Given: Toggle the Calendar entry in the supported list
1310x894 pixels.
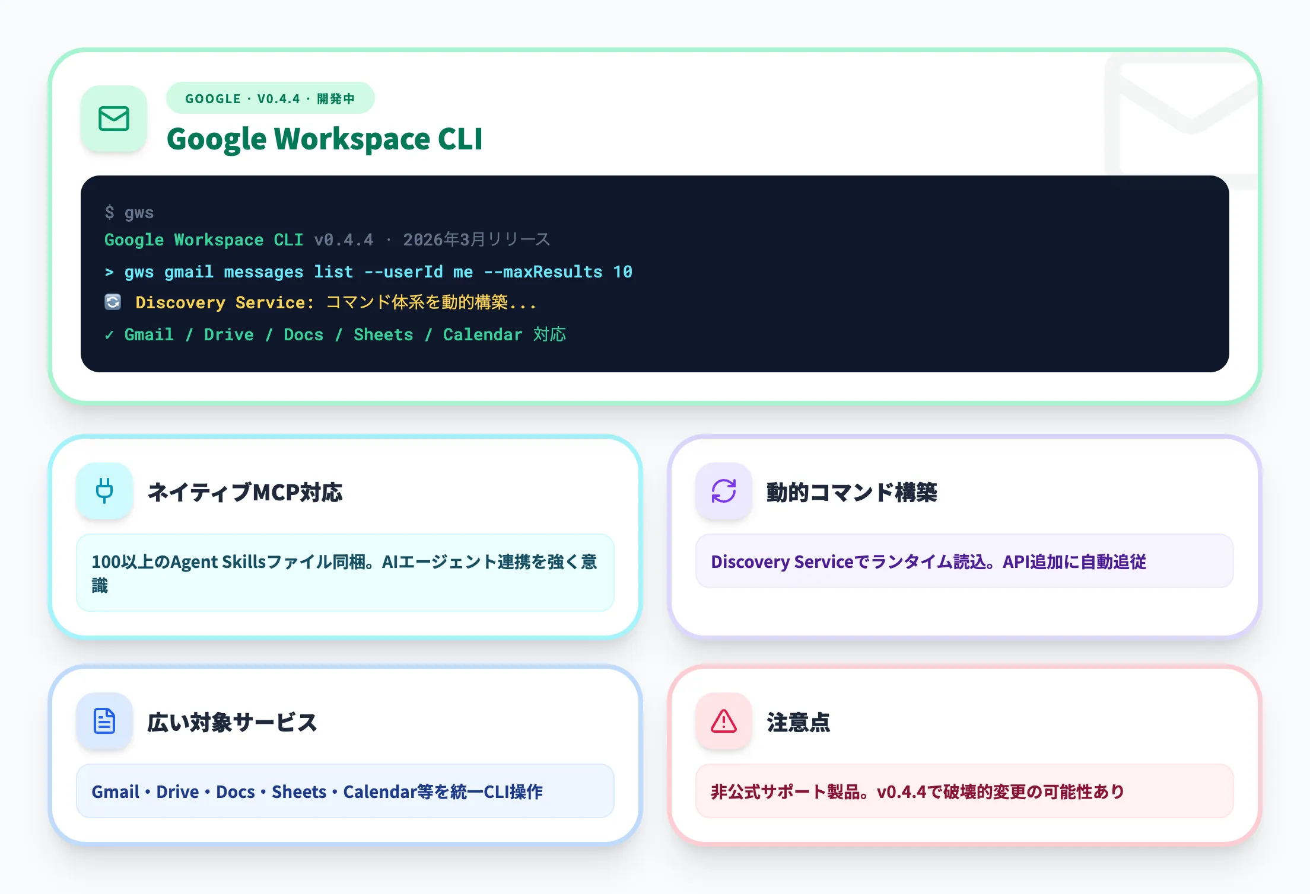Looking at the screenshot, I should (483, 334).
